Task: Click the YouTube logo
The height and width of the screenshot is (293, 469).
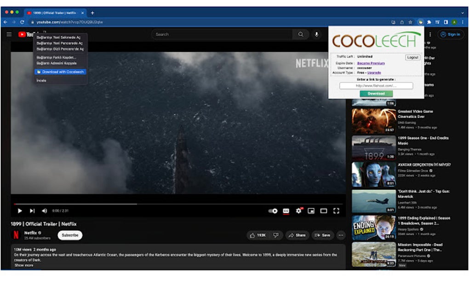Action: coord(26,34)
